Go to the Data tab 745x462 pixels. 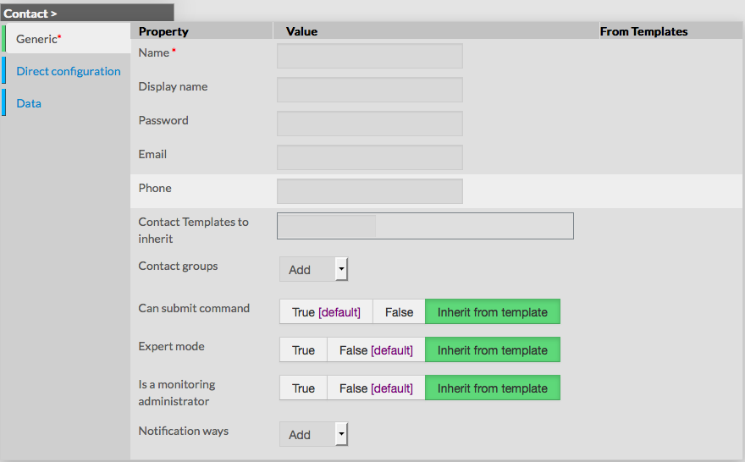pyautogui.click(x=29, y=103)
